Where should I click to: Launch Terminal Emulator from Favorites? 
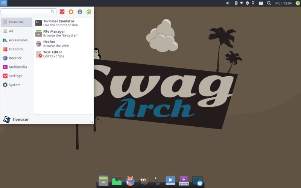click(58, 23)
